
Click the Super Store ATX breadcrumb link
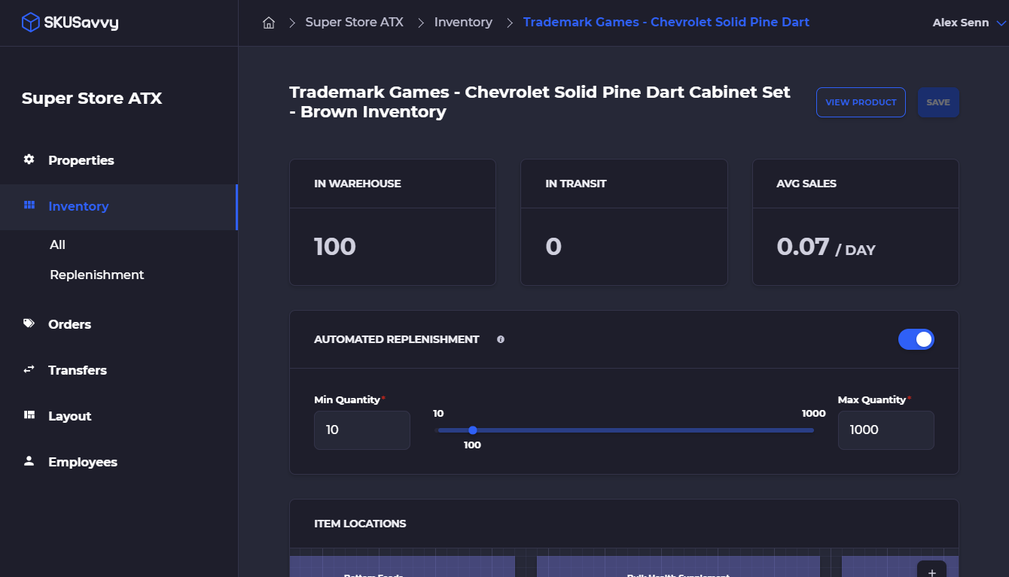pyautogui.click(x=354, y=23)
